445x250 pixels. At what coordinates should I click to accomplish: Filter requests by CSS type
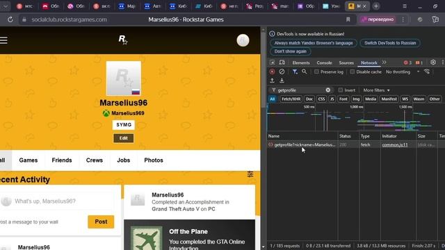tap(321, 99)
